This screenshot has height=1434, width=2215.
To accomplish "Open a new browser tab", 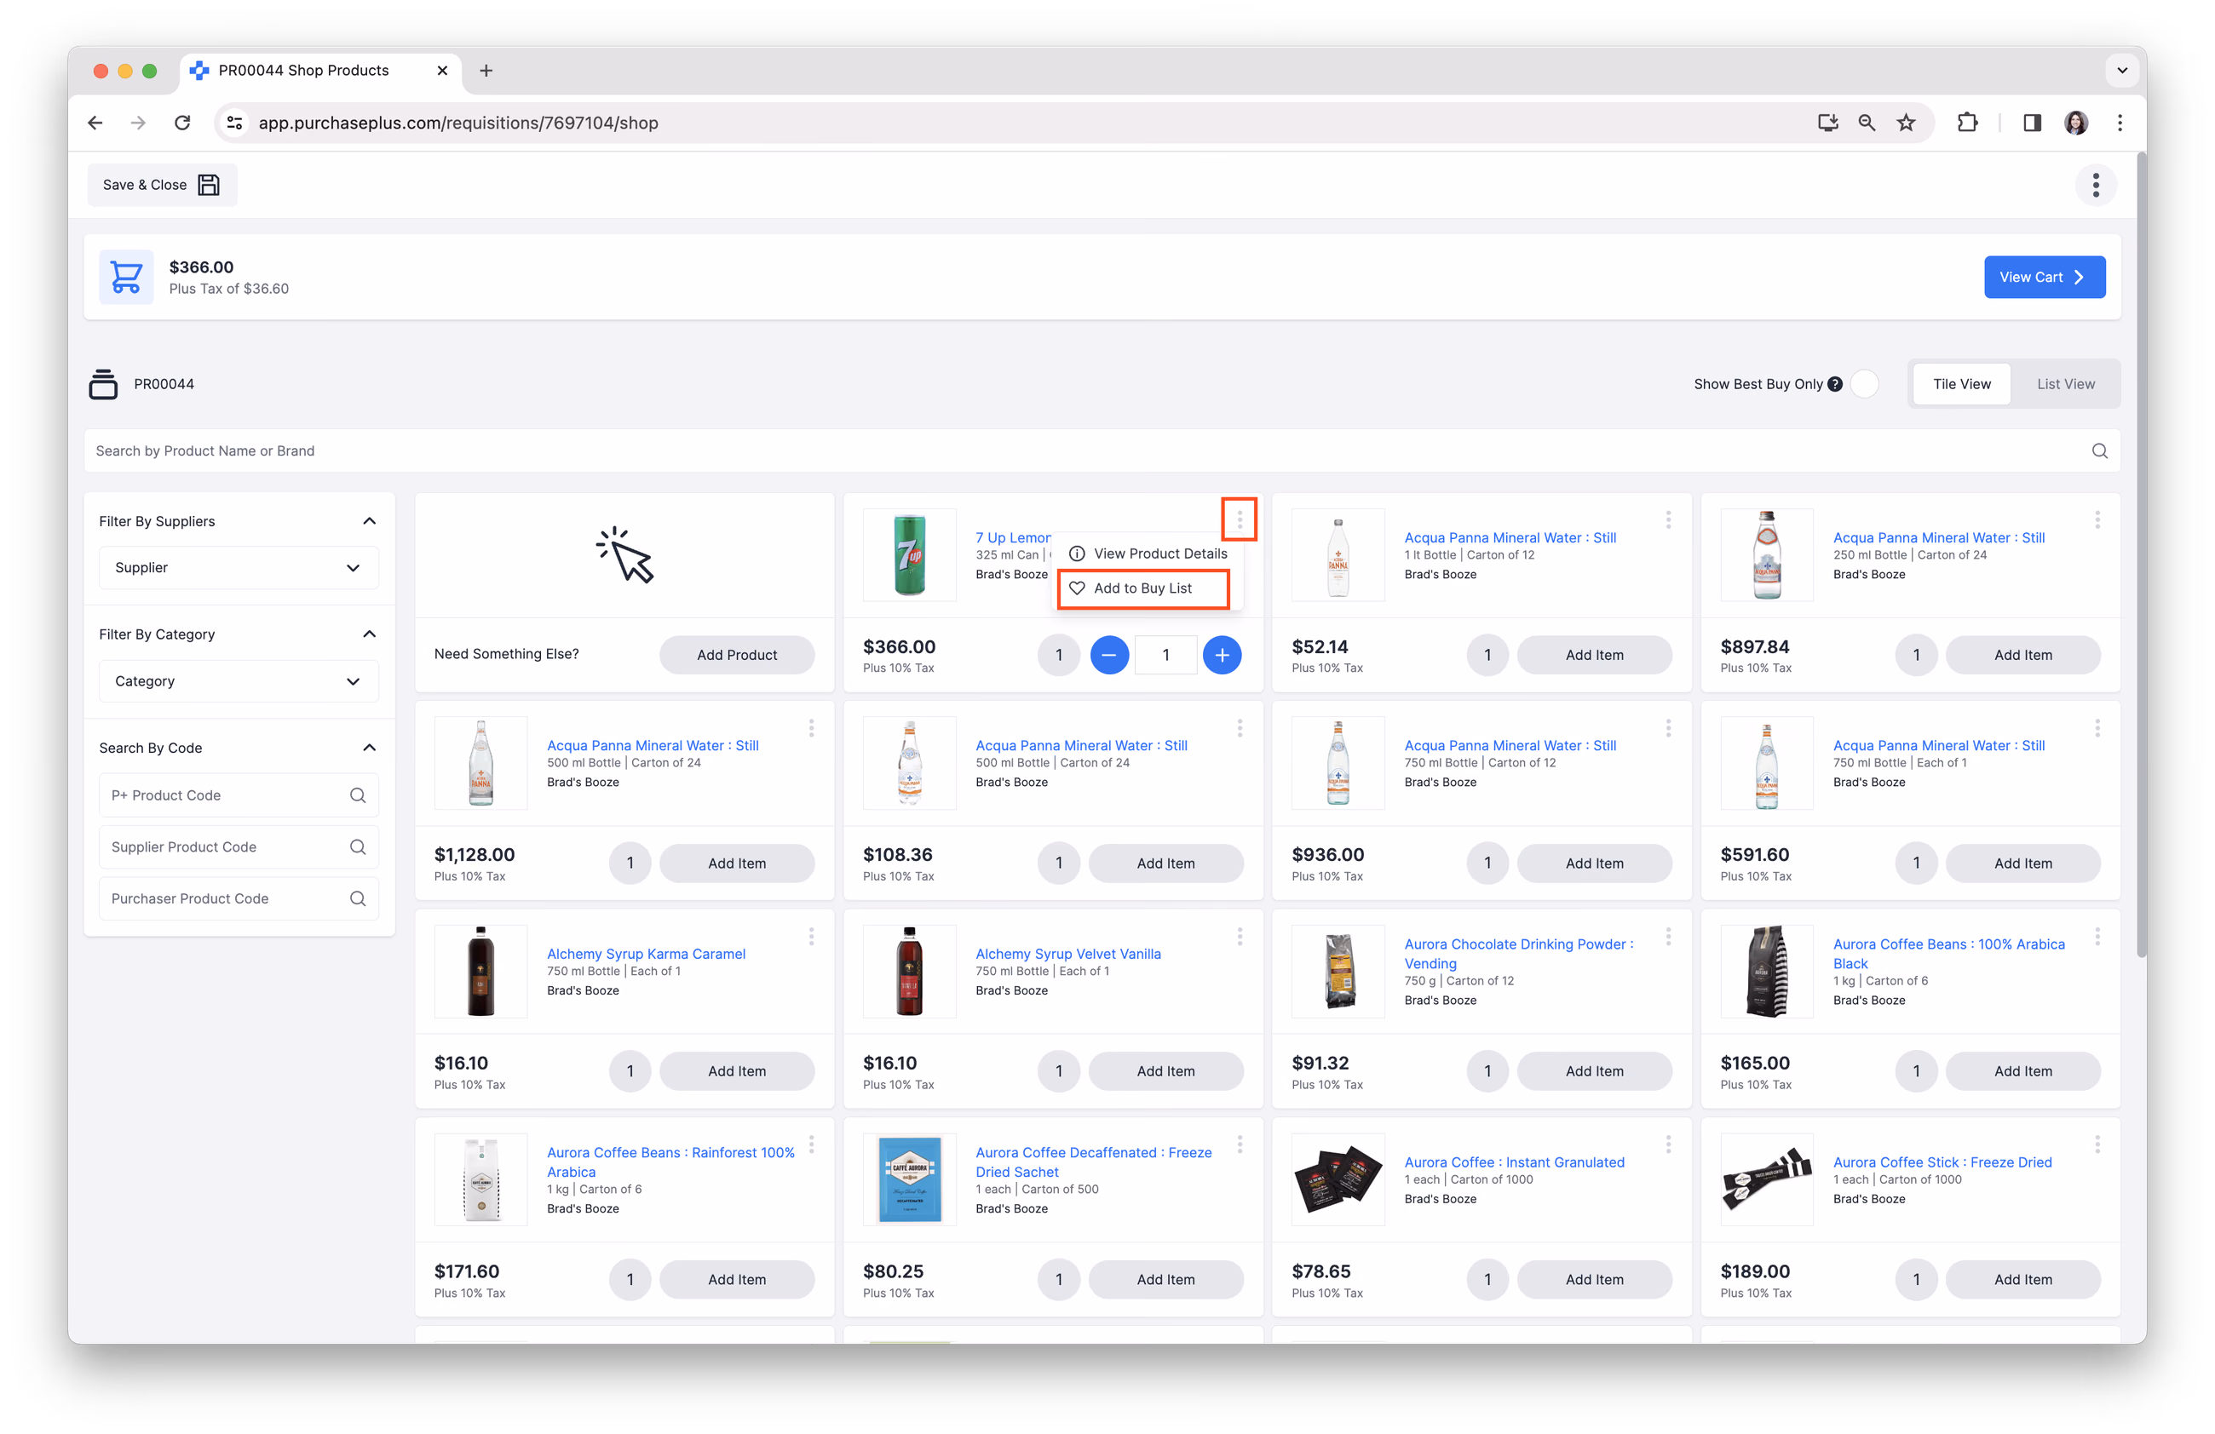I will [x=486, y=71].
